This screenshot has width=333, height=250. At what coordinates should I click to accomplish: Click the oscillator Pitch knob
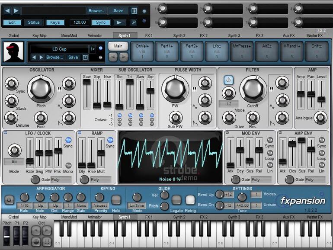pos(41,89)
